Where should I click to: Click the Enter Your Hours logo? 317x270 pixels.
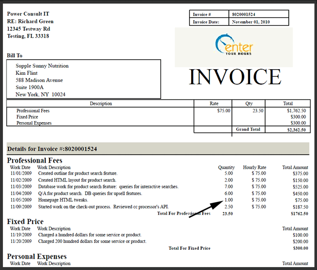pos(234,45)
